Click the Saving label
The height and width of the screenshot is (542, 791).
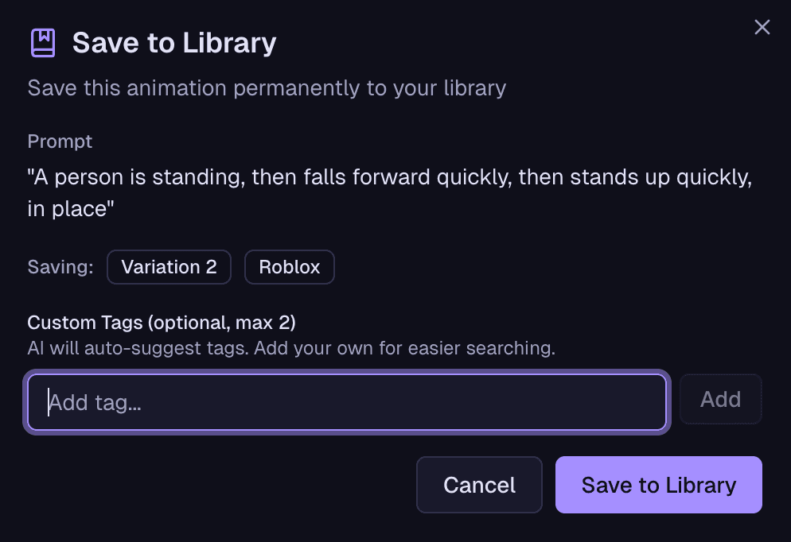[x=60, y=267]
